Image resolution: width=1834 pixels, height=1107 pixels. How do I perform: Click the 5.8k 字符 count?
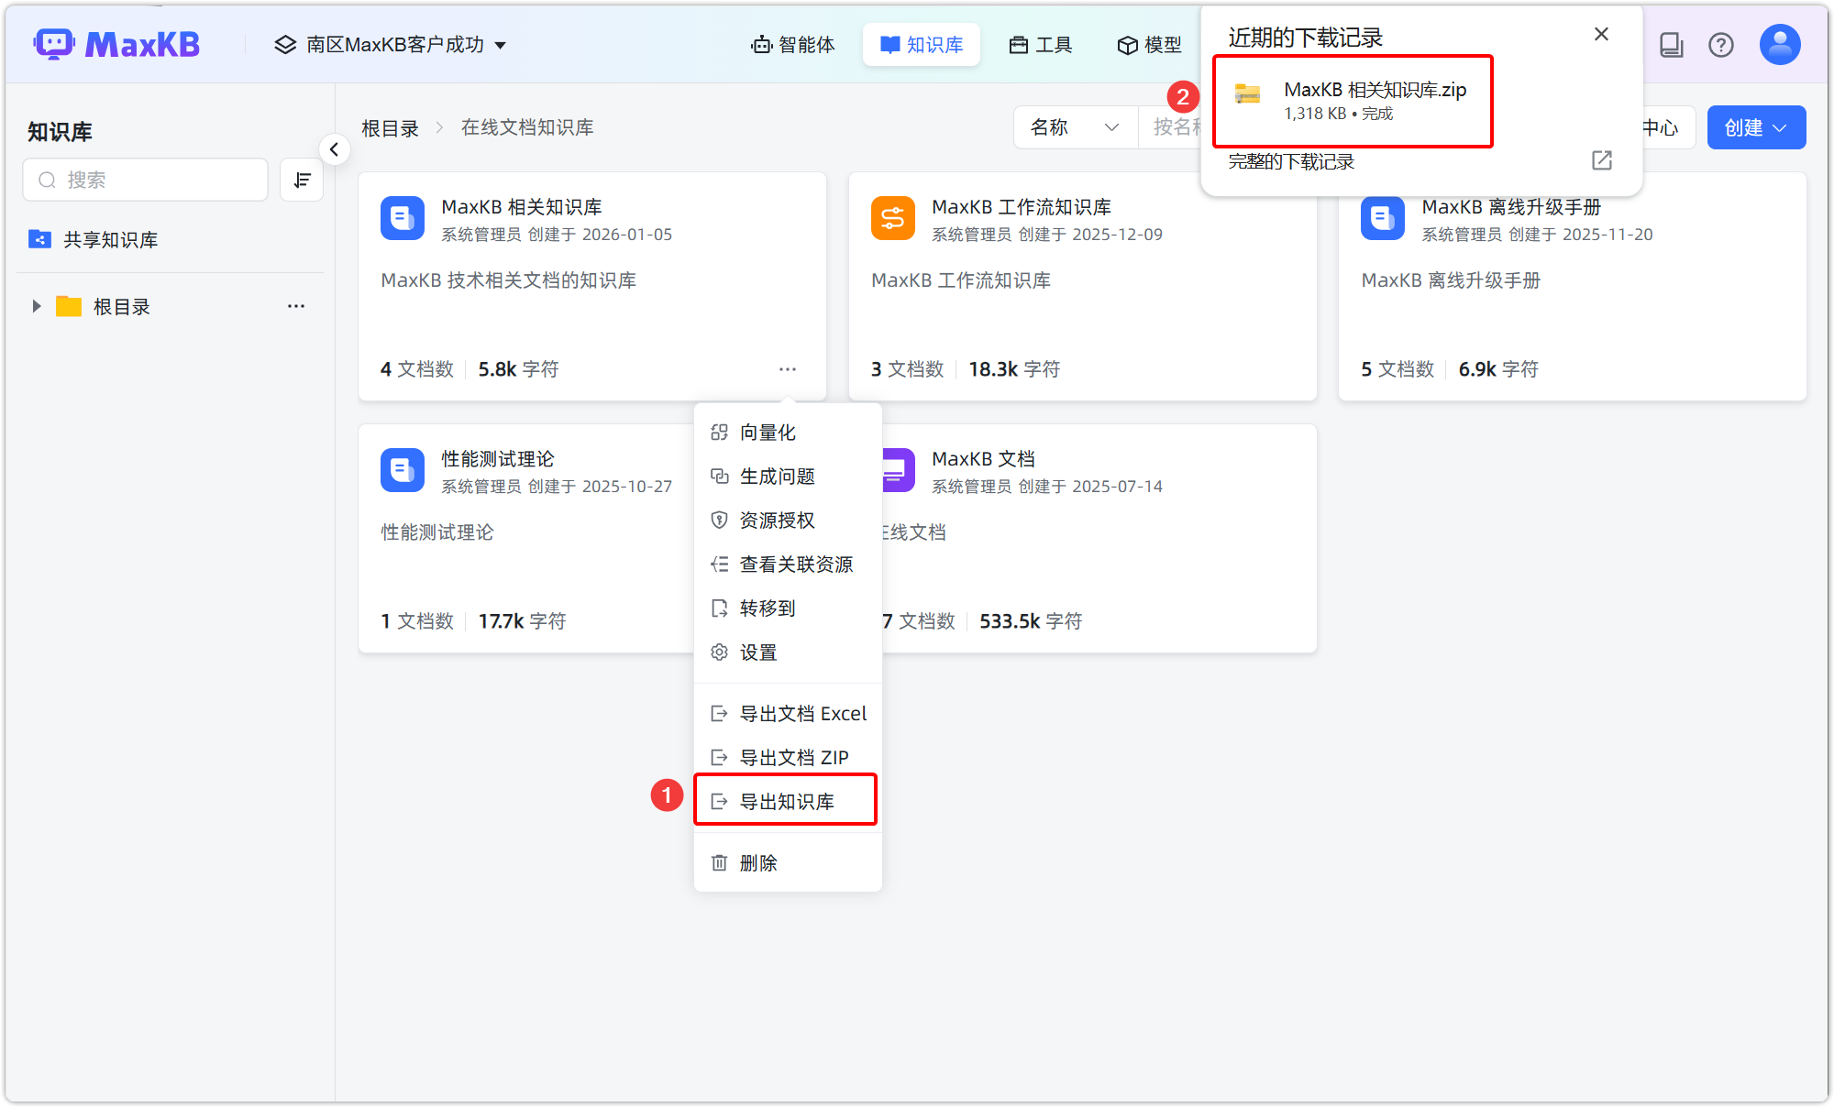point(518,369)
